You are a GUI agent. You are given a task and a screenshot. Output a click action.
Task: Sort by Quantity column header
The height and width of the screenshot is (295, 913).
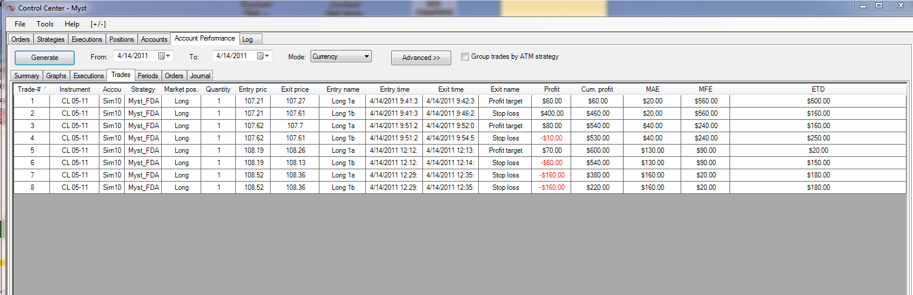218,89
